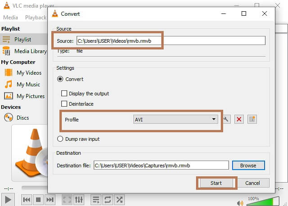This screenshot has height=206, width=288.
Task: Enable the Deinterlace checkbox
Action: (64, 104)
